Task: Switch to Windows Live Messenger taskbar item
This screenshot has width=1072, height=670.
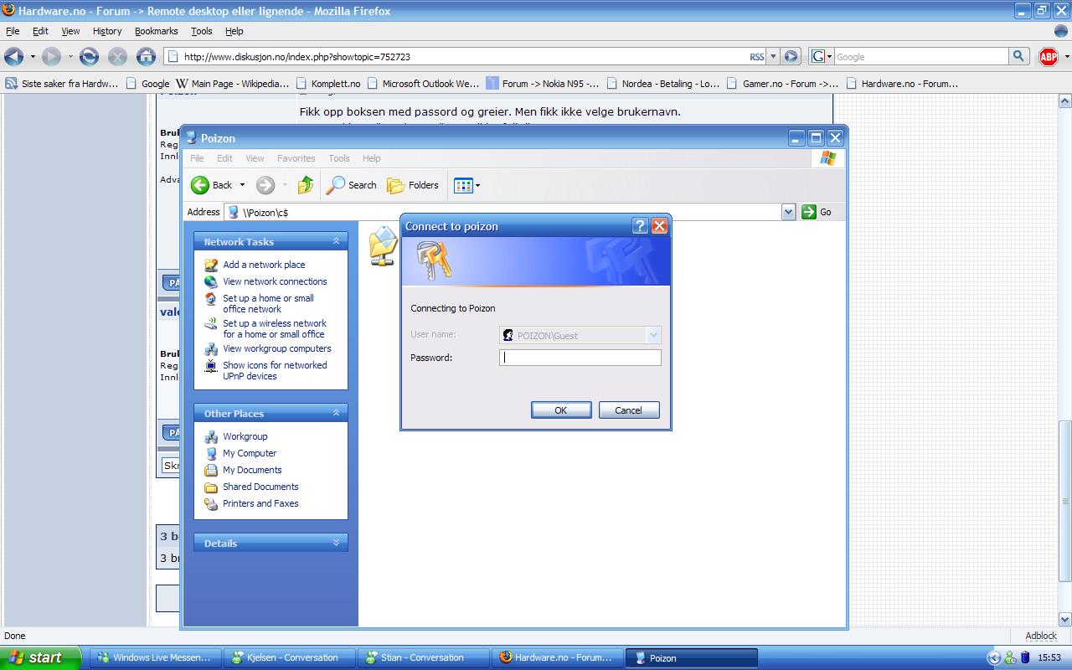Action: (x=157, y=657)
